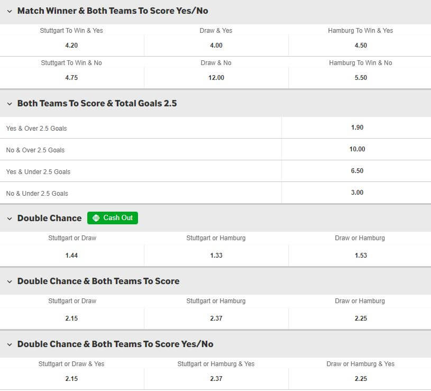The image size is (431, 391).
Task: Collapse Both Teams To Score & Total Goals 2.5
Action: [x=10, y=104]
